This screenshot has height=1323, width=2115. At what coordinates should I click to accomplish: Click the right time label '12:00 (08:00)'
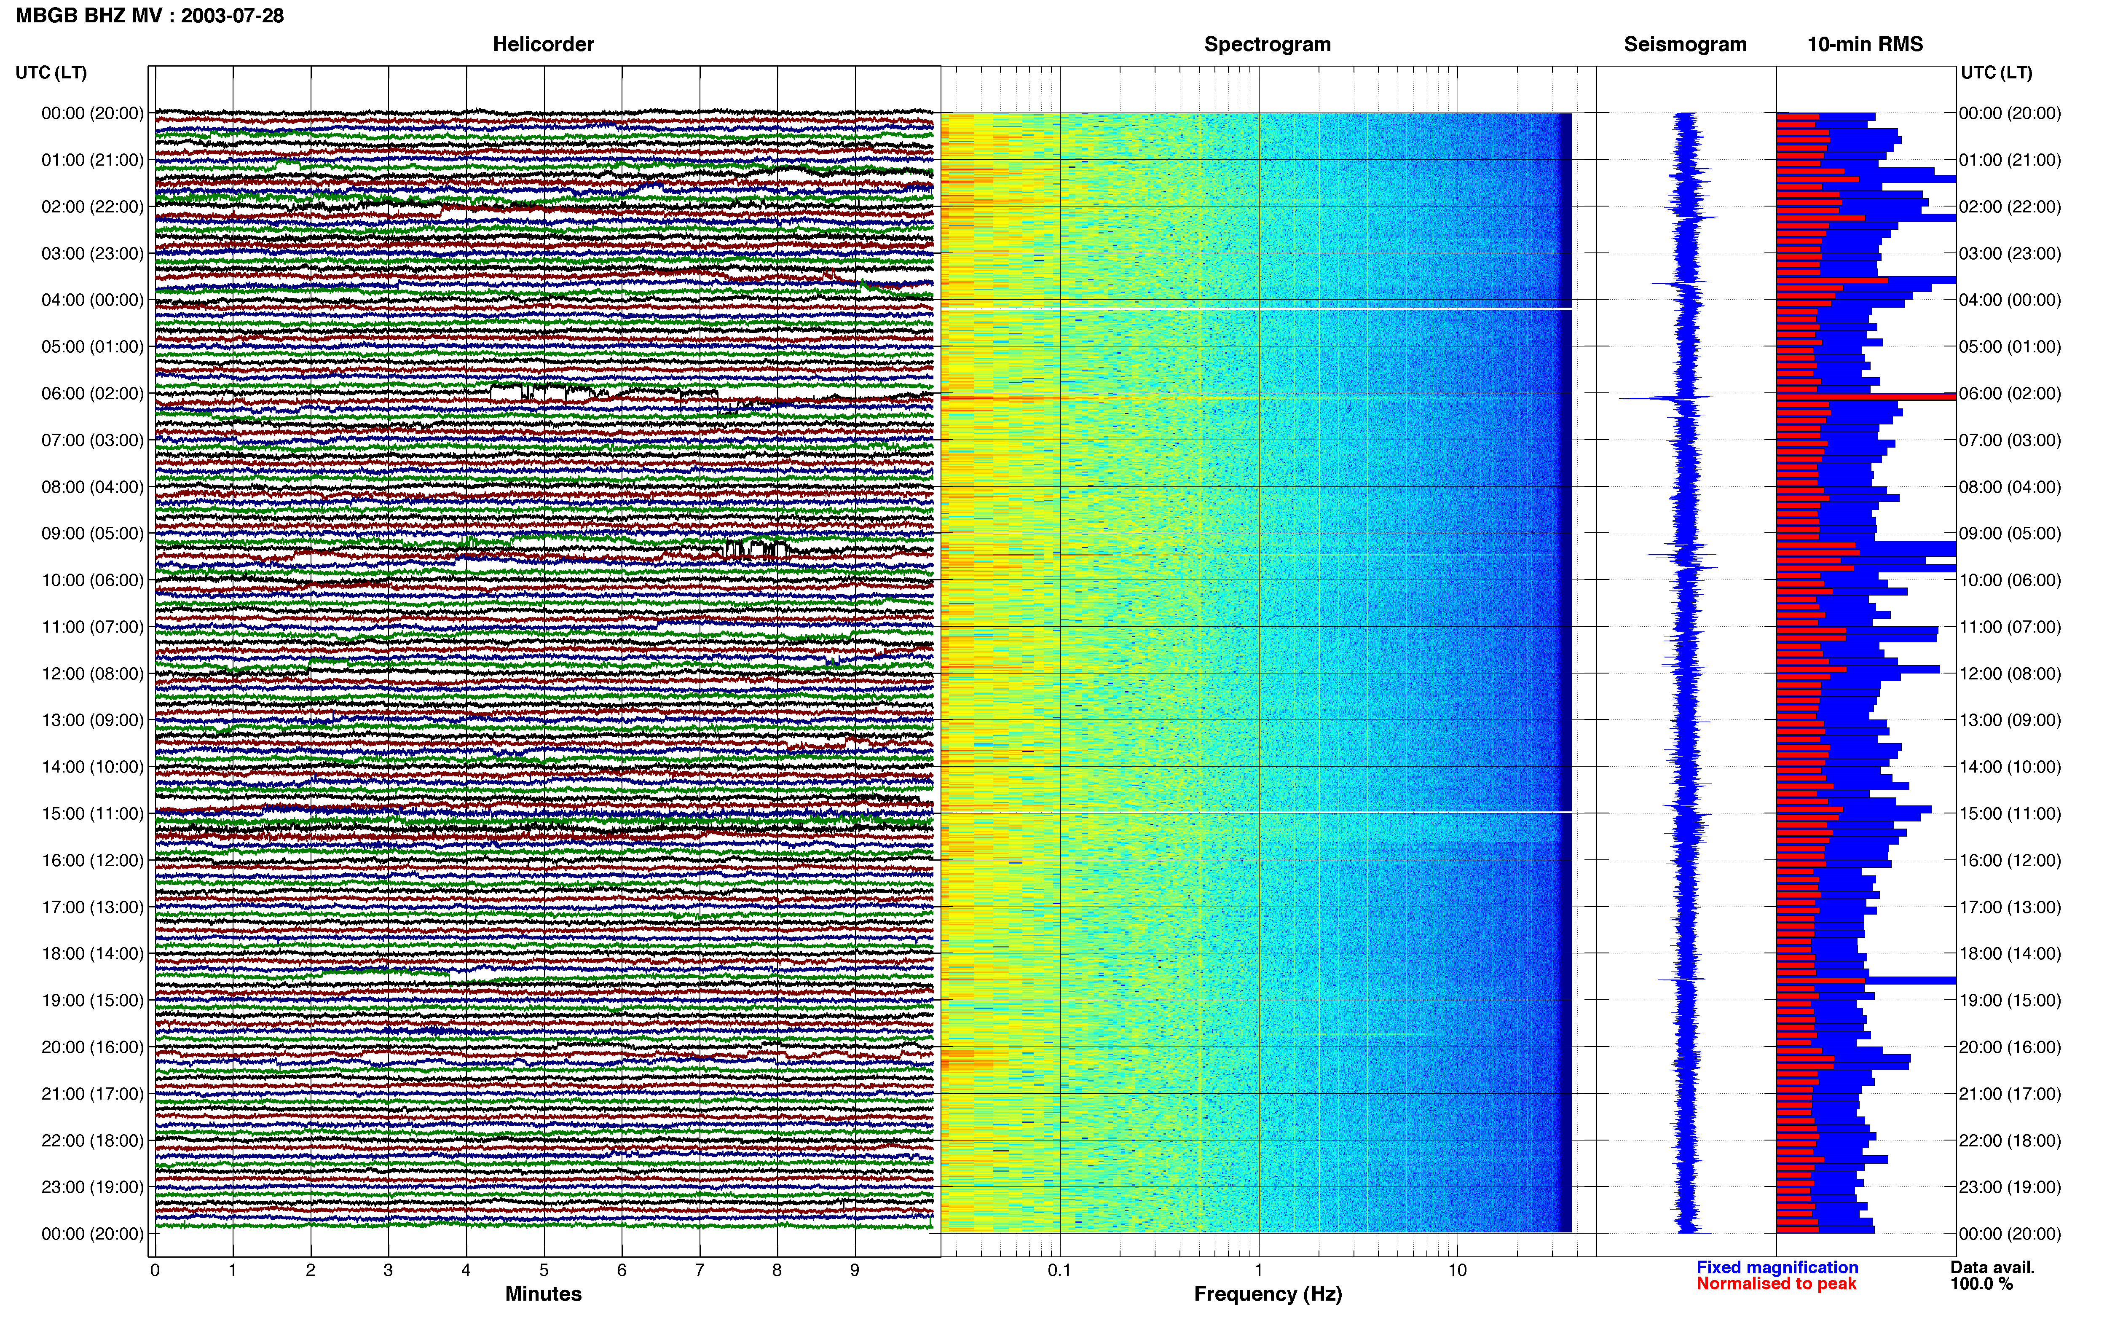point(2010,674)
